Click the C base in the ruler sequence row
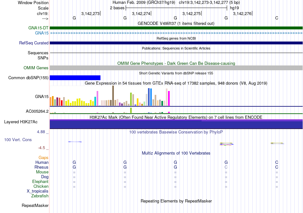 277,18
